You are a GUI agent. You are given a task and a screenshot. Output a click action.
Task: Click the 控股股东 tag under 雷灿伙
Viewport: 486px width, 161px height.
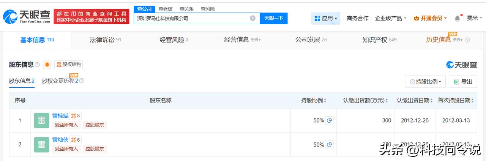[x=95, y=149]
